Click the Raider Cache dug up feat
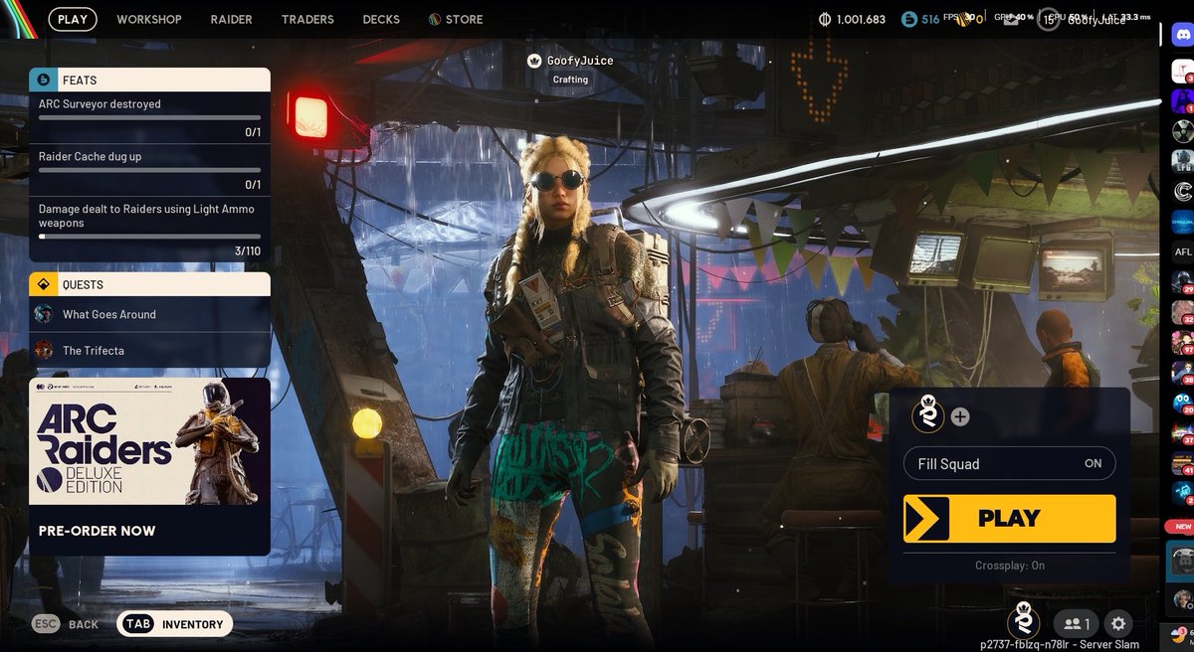 click(x=149, y=169)
